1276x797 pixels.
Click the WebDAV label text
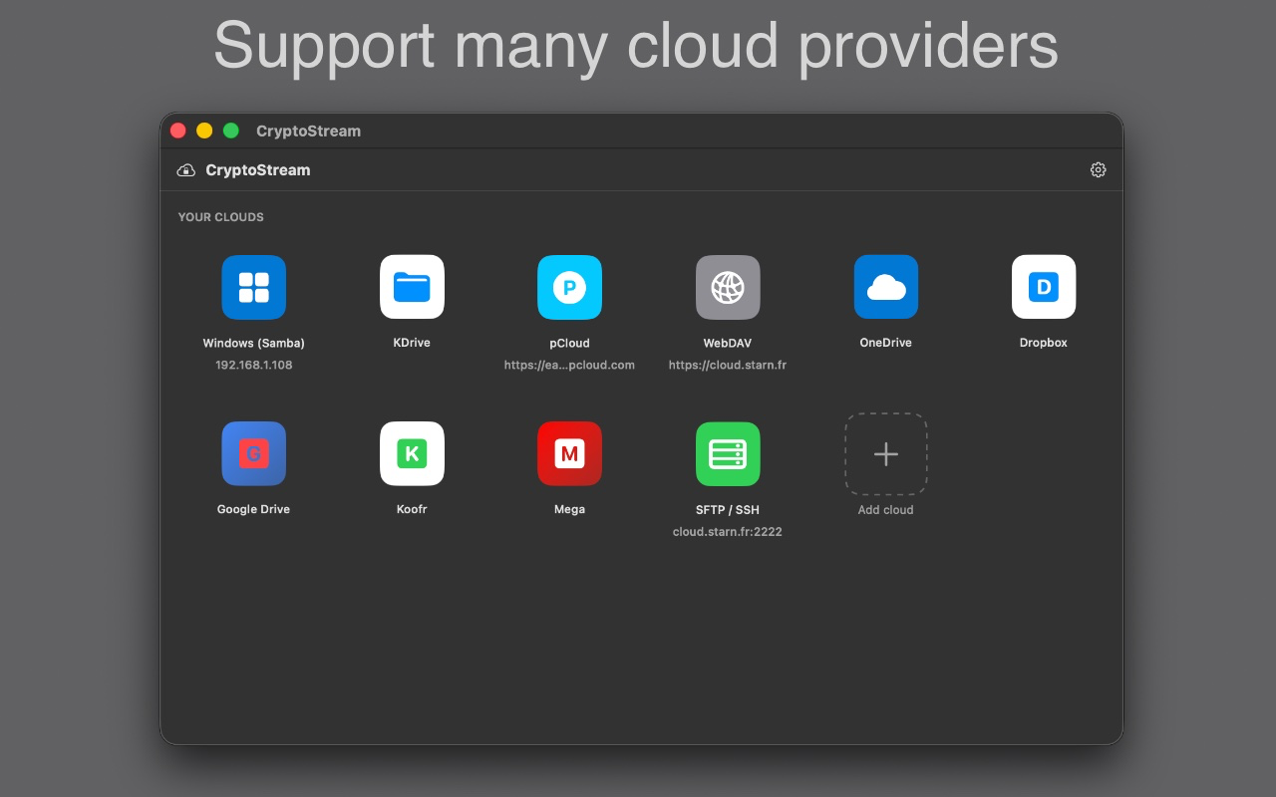pyautogui.click(x=728, y=343)
